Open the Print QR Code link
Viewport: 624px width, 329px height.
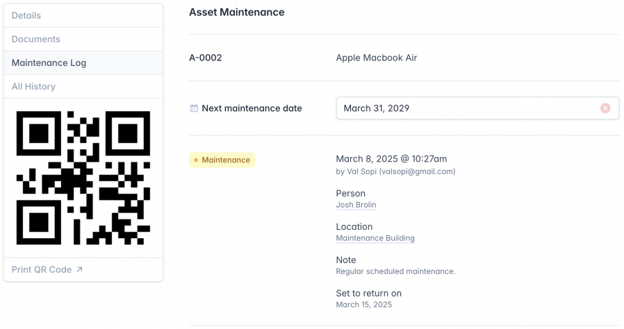47,269
